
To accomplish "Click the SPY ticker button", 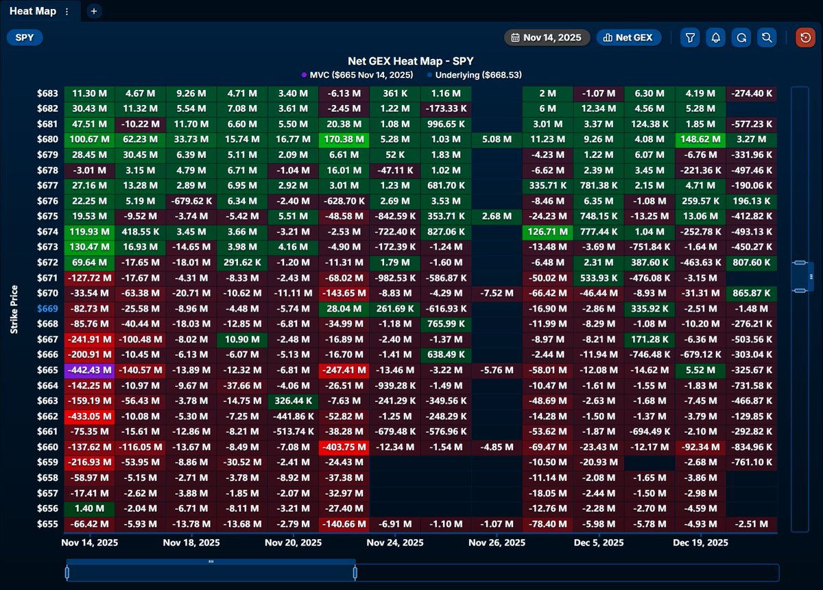I will 25,38.
